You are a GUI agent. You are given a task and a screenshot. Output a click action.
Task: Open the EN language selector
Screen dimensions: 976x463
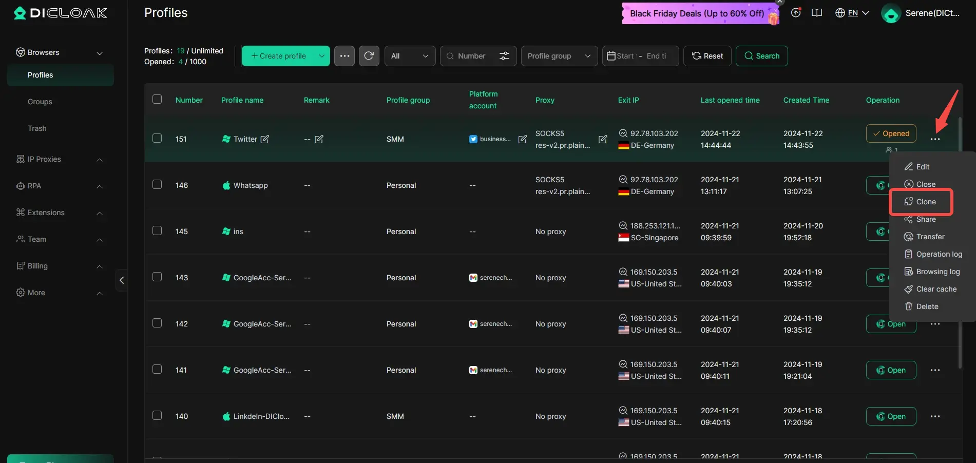pos(852,13)
